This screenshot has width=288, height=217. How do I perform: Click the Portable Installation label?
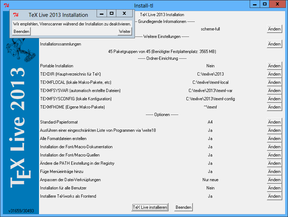tap(57, 66)
